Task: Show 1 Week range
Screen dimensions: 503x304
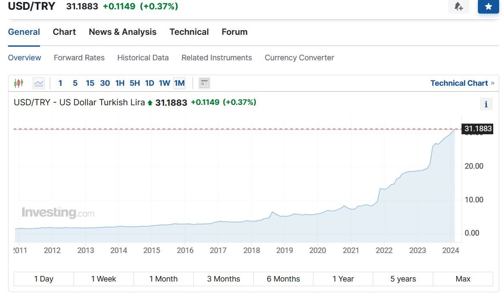Action: coord(104,279)
